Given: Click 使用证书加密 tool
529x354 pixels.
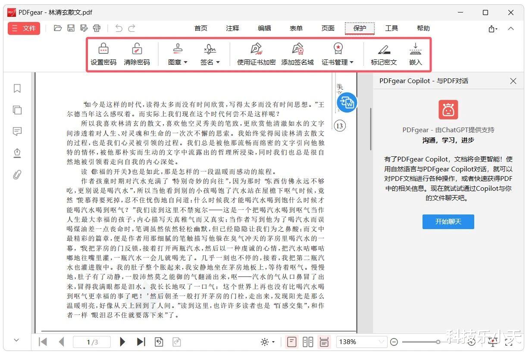Looking at the screenshot, I should [257, 54].
